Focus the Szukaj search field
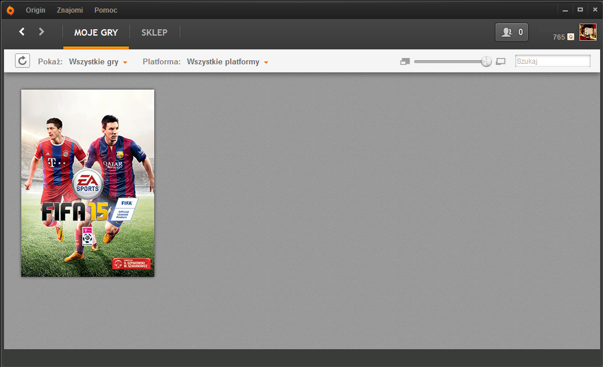603x367 pixels. point(552,61)
